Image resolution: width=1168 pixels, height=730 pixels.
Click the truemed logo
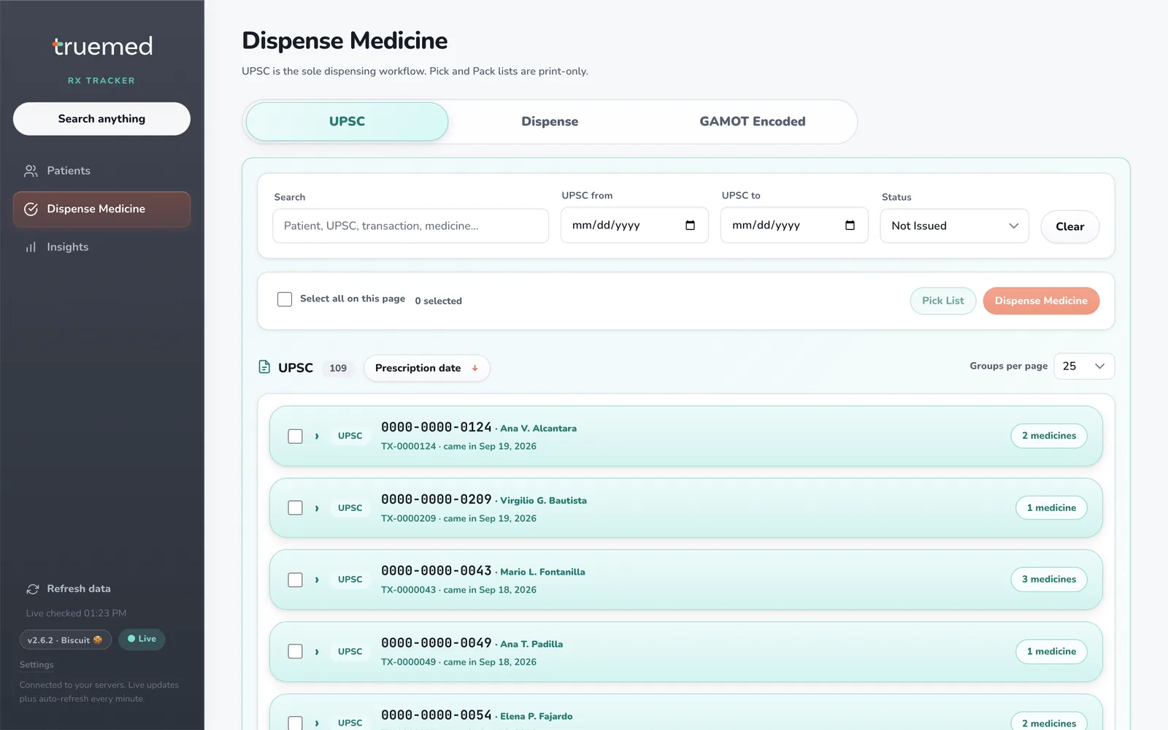coord(102,46)
